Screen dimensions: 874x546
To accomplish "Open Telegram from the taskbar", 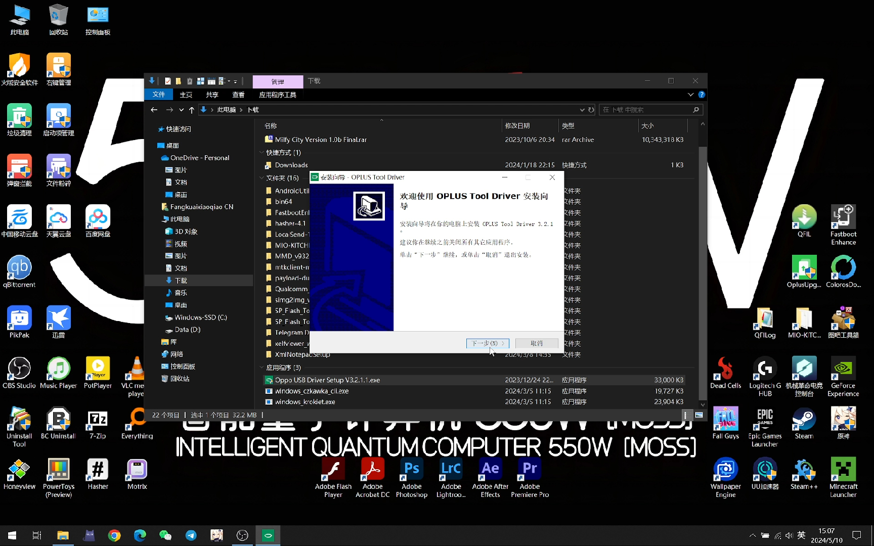I will pos(191,535).
